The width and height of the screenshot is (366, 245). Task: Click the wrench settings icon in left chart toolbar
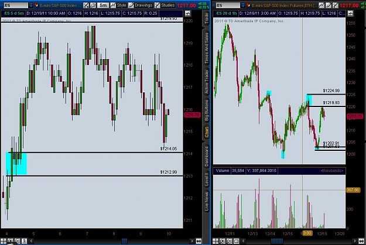pos(93,5)
